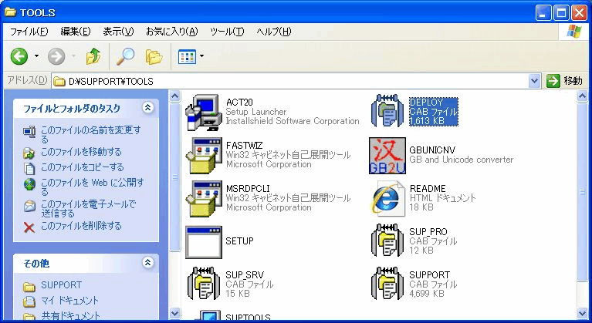Go up one folder level
Screen dimensions: 592x323
pyautogui.click(x=93, y=56)
